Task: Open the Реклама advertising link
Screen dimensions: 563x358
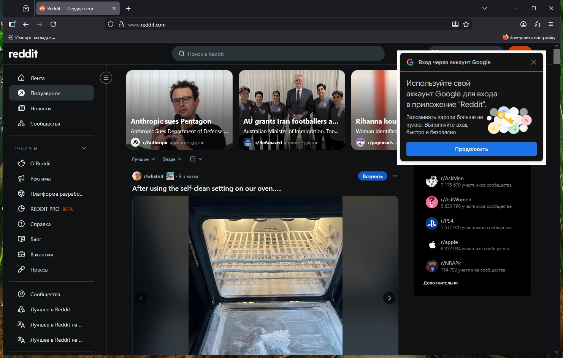Action: (51, 179)
